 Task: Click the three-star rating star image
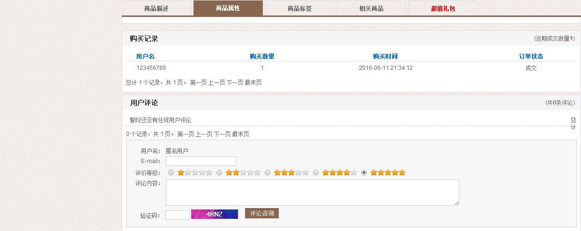pyautogui.click(x=291, y=172)
